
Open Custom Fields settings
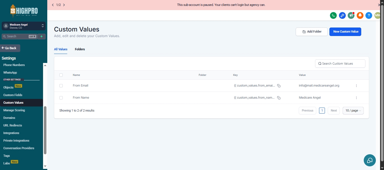click(x=13, y=95)
